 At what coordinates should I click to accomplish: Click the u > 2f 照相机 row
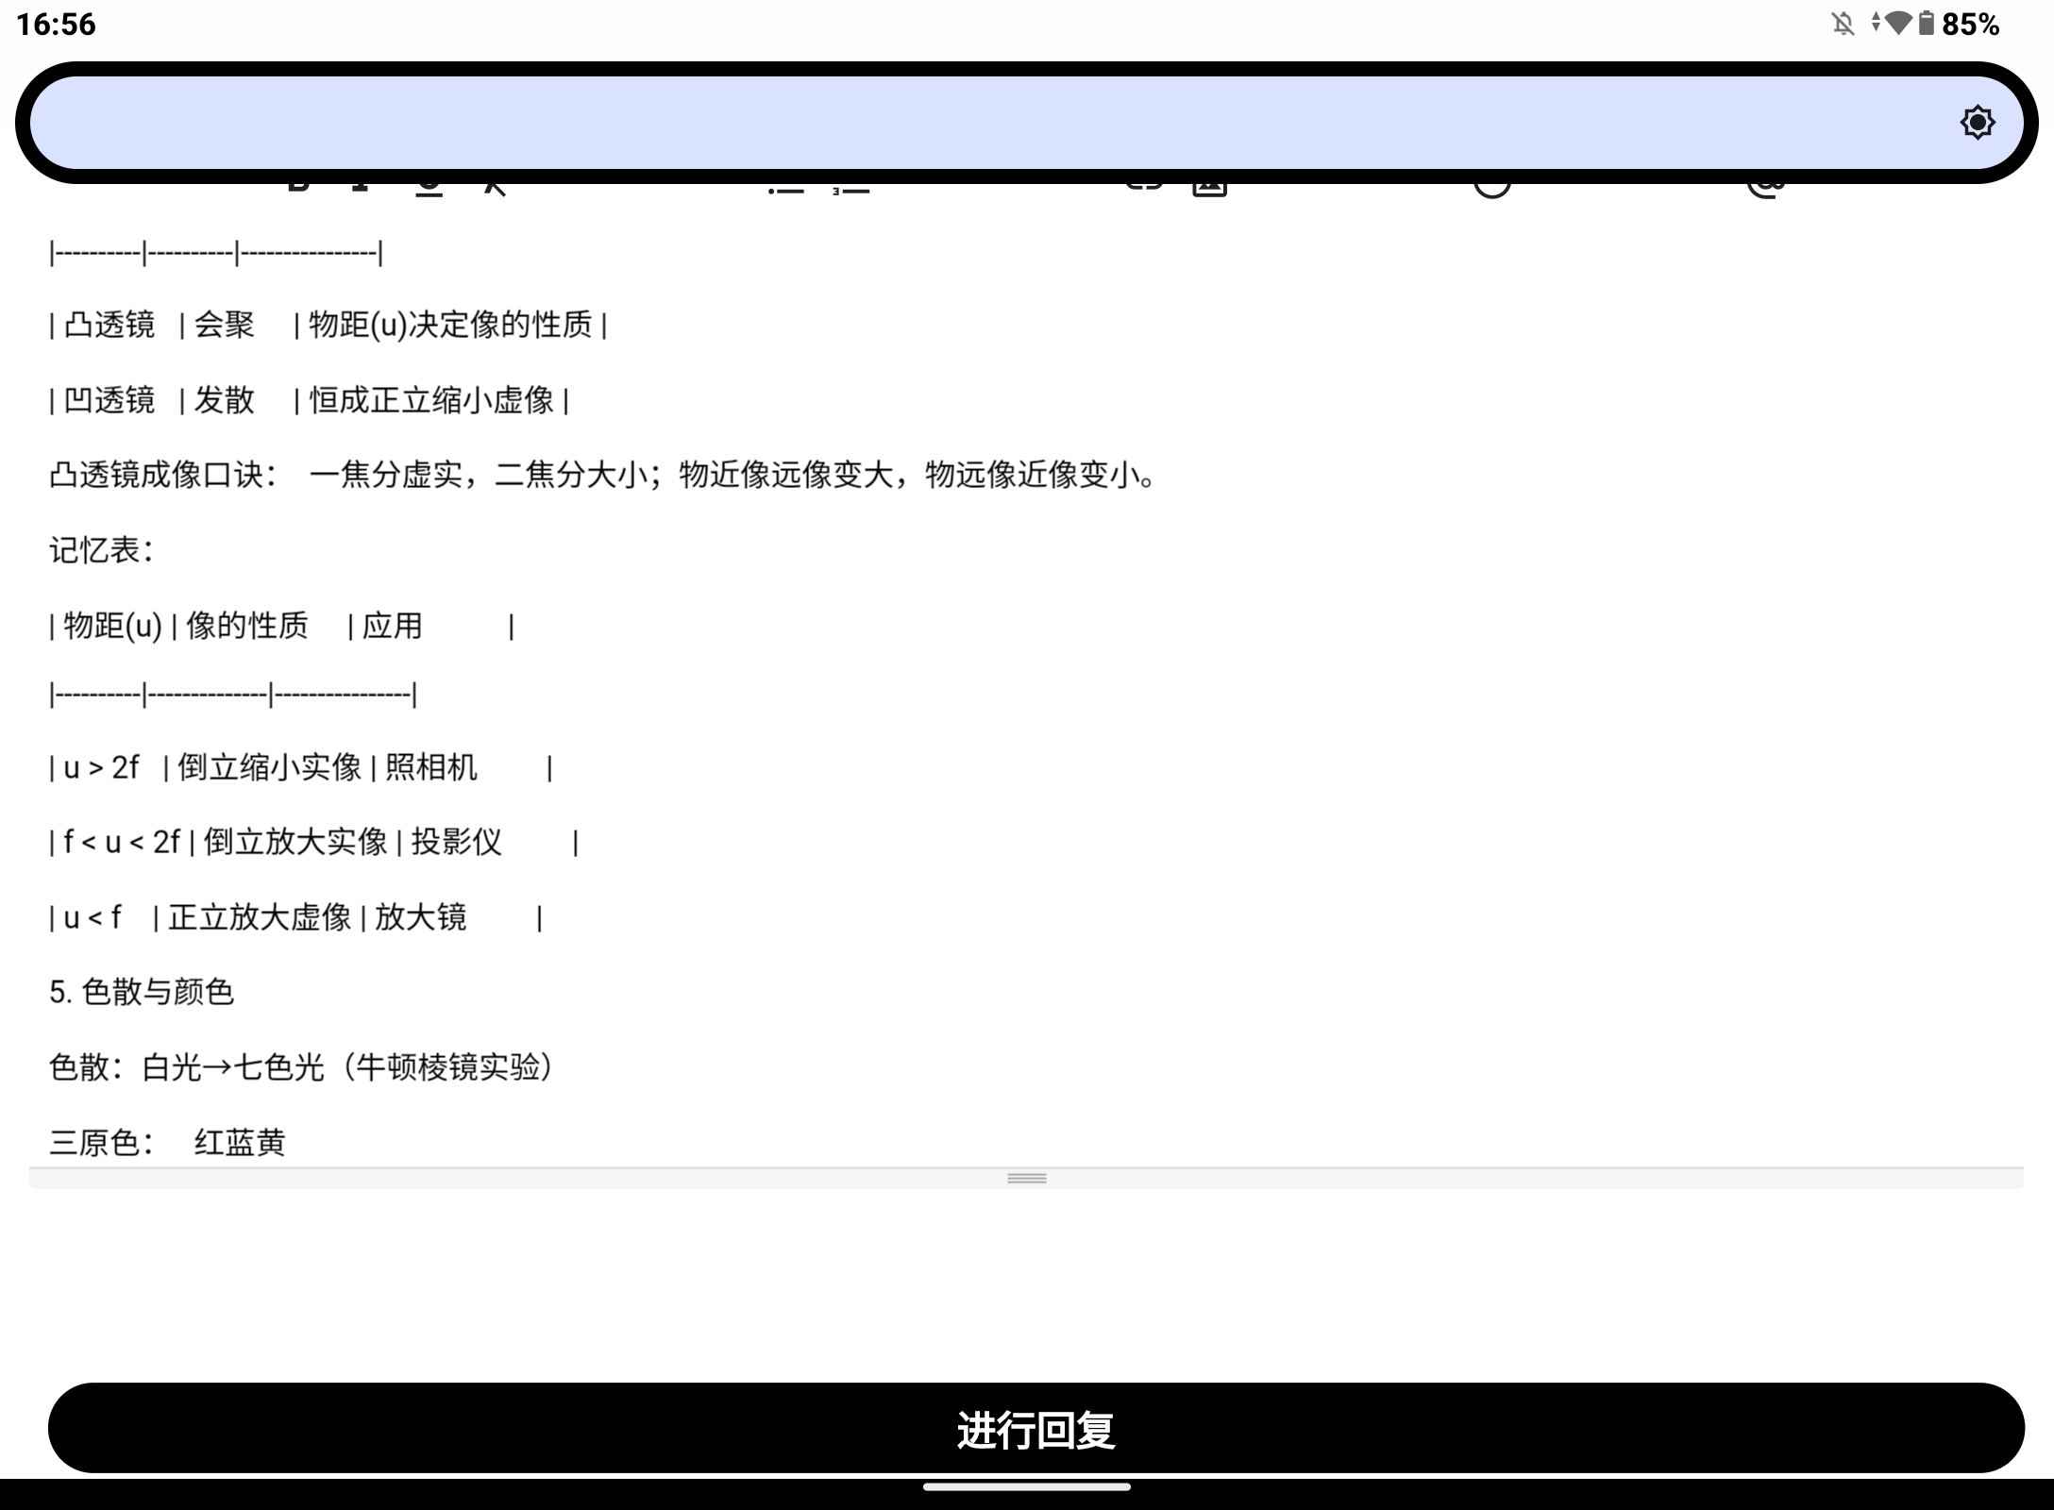300,767
